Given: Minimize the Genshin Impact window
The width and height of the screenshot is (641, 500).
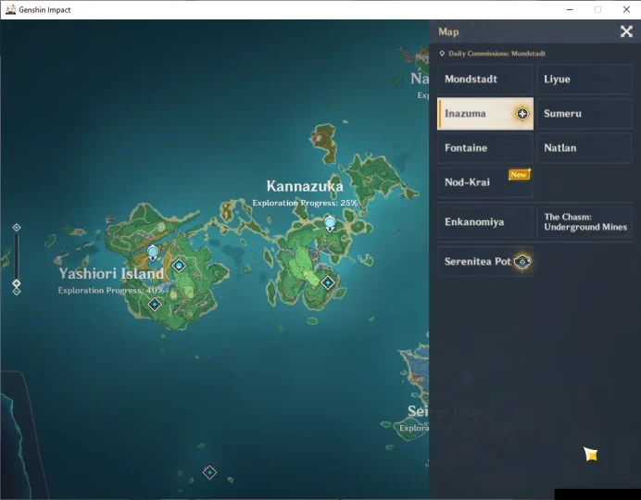Looking at the screenshot, I should (570, 9).
